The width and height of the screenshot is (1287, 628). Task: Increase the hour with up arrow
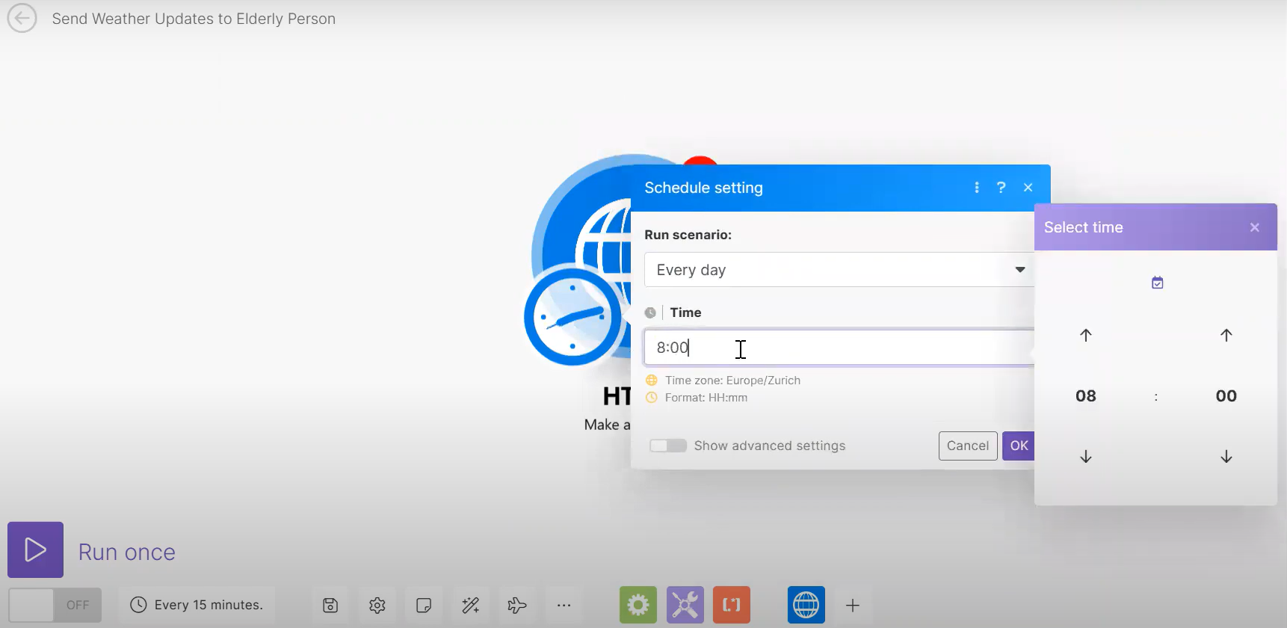[1086, 335]
